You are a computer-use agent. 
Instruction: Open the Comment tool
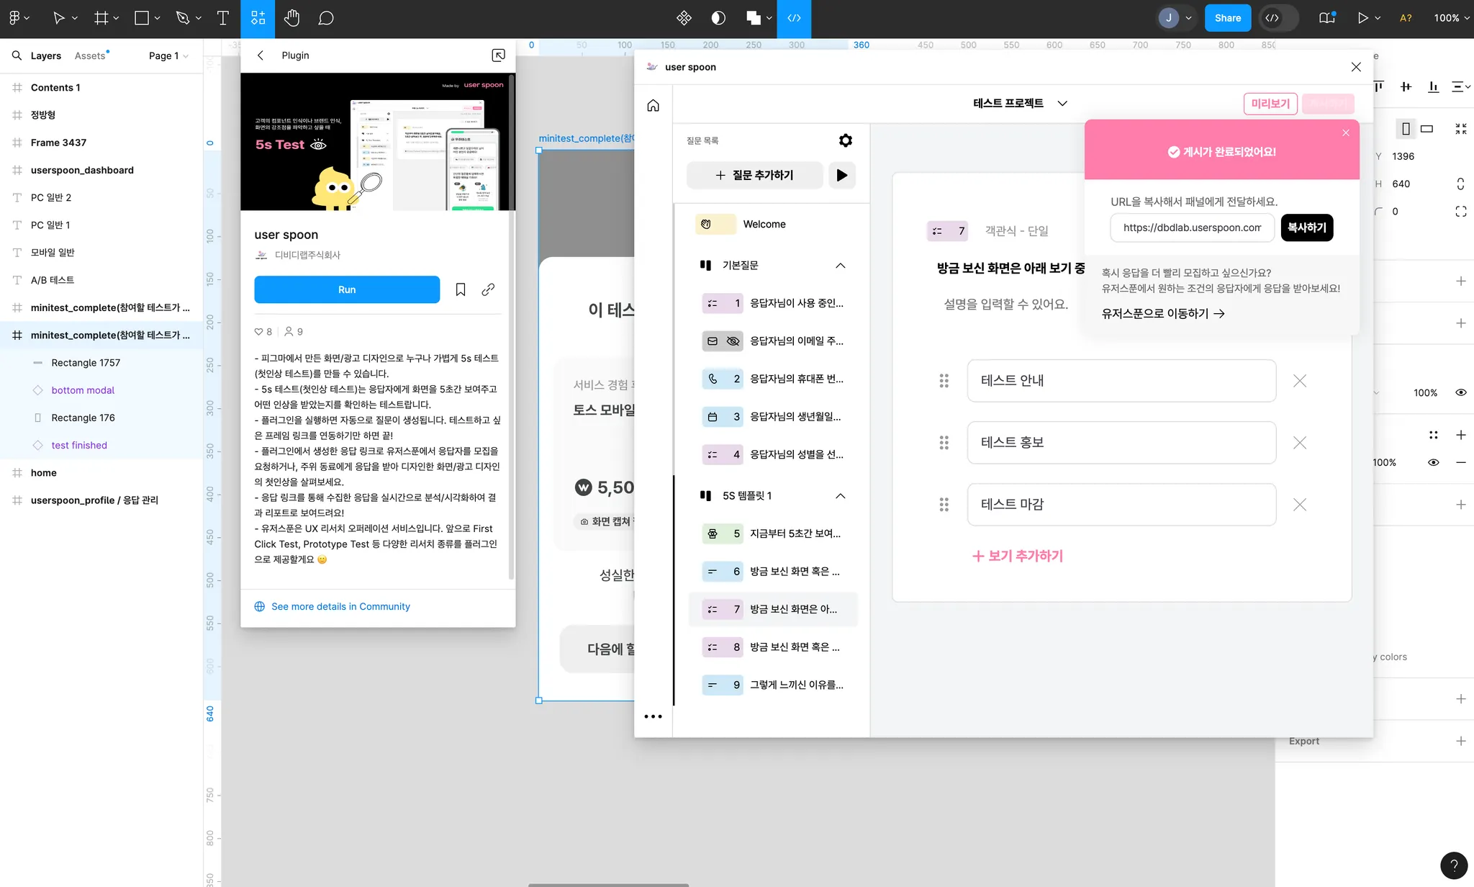326,18
